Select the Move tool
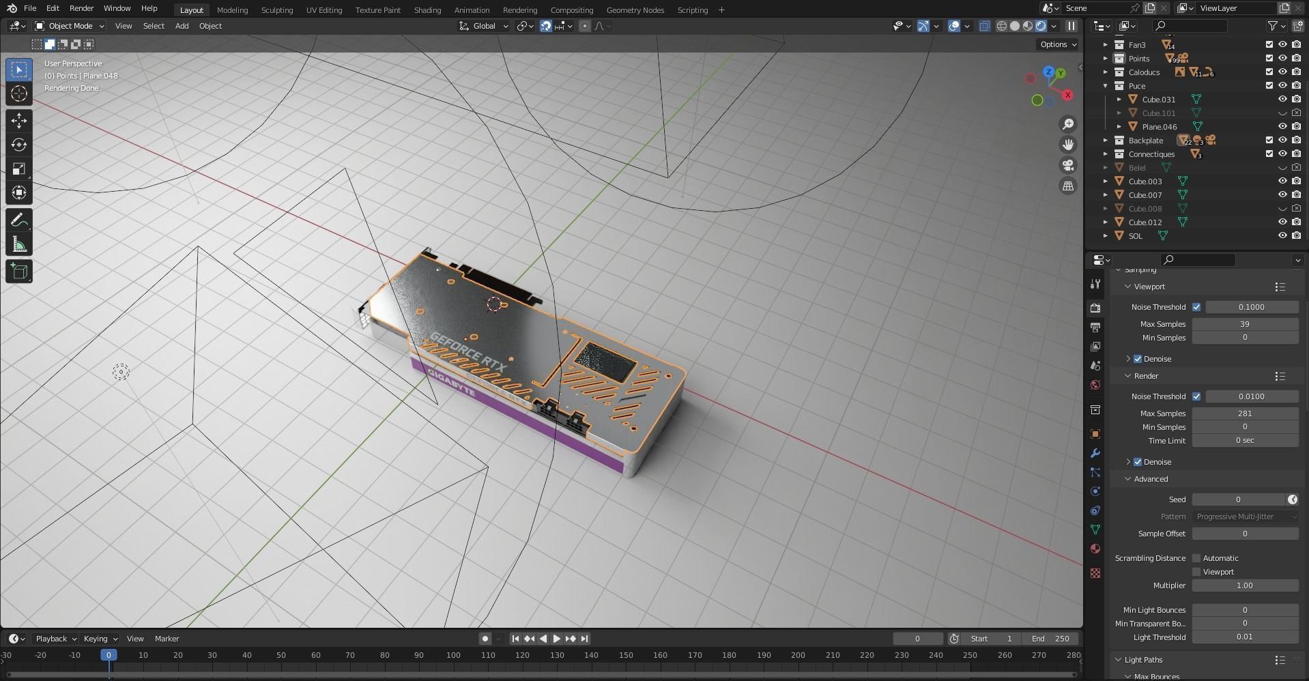Image resolution: width=1309 pixels, height=681 pixels. pyautogui.click(x=19, y=121)
